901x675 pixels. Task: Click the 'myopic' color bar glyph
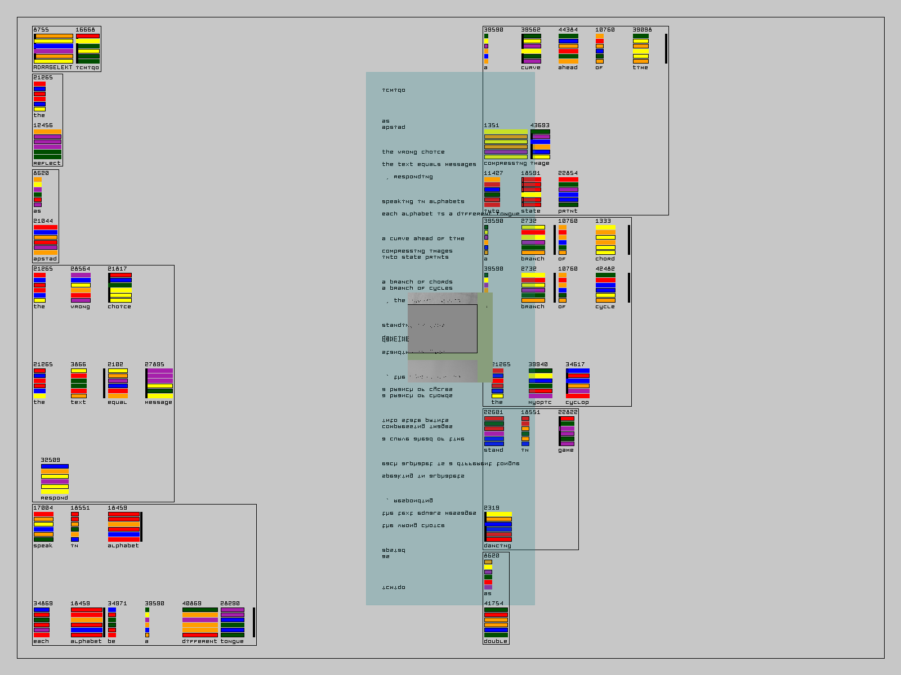pyautogui.click(x=540, y=383)
